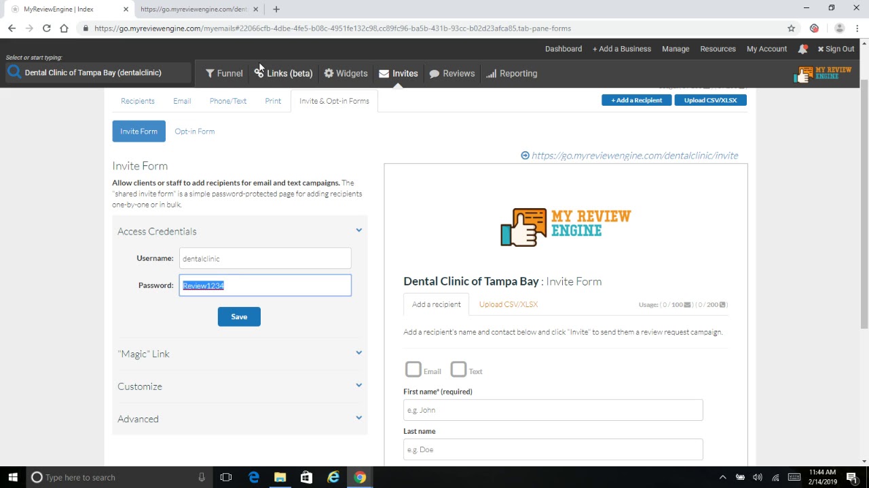
Task: Open the Invites section
Action: 399,73
